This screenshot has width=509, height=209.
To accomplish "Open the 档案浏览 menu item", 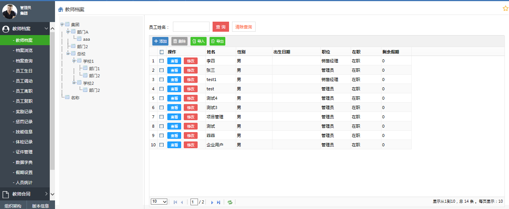I will 25,50.
